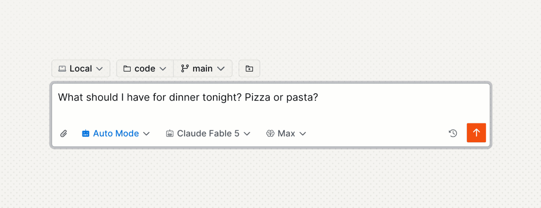The width and height of the screenshot is (541, 208).
Task: Click the folder icon beside code
Action: [127, 69]
